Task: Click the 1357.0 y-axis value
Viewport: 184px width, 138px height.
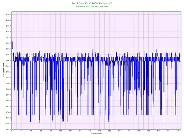Action: (8, 129)
